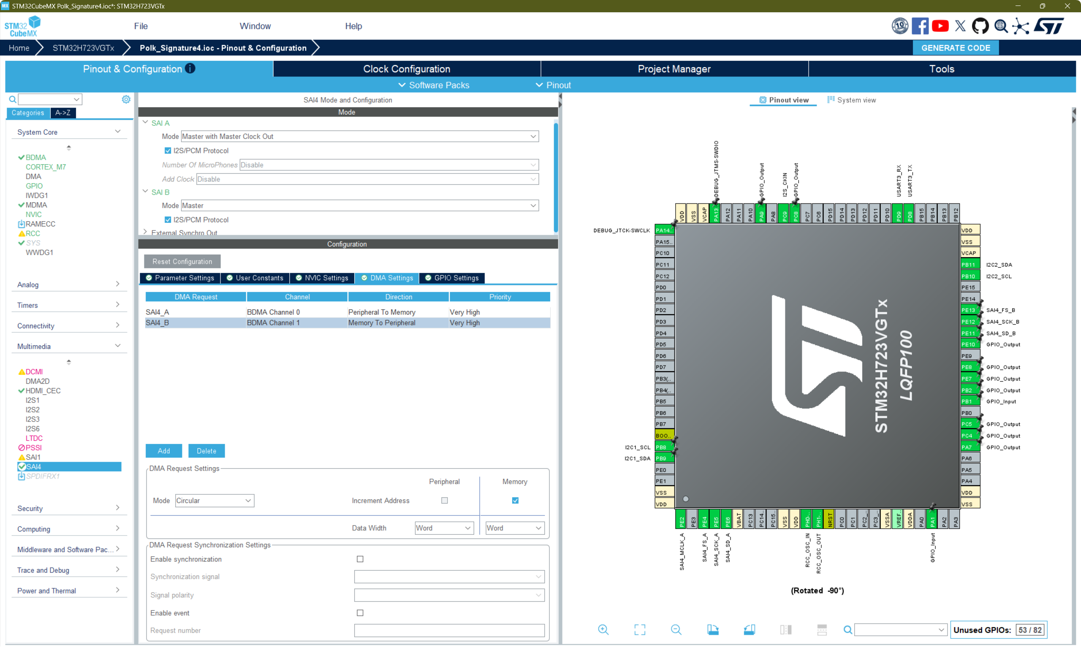The height and width of the screenshot is (650, 1081).
Task: Click the fit-to-screen pinout icon
Action: (x=639, y=630)
